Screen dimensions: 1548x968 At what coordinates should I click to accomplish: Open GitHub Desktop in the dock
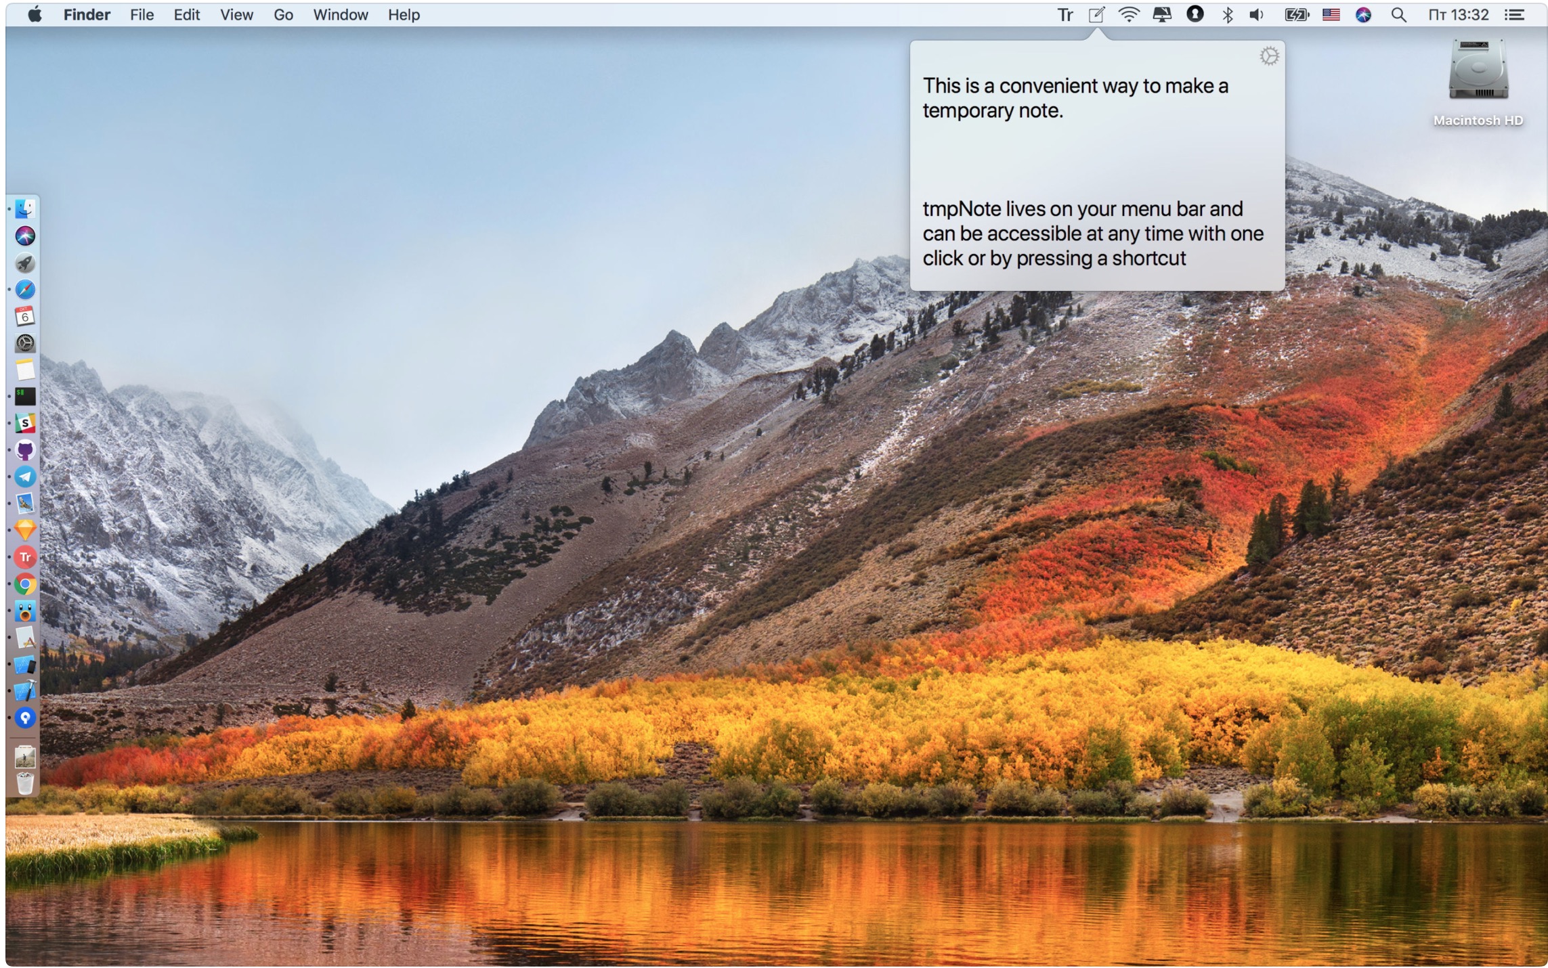tap(25, 450)
